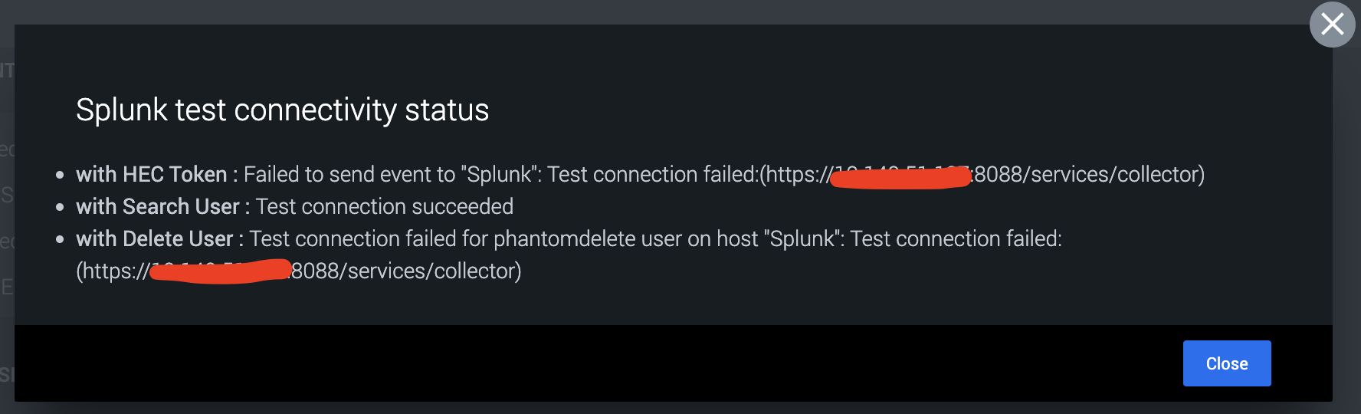
Task: Click the 'Test connection succeeded' text
Action: point(385,207)
